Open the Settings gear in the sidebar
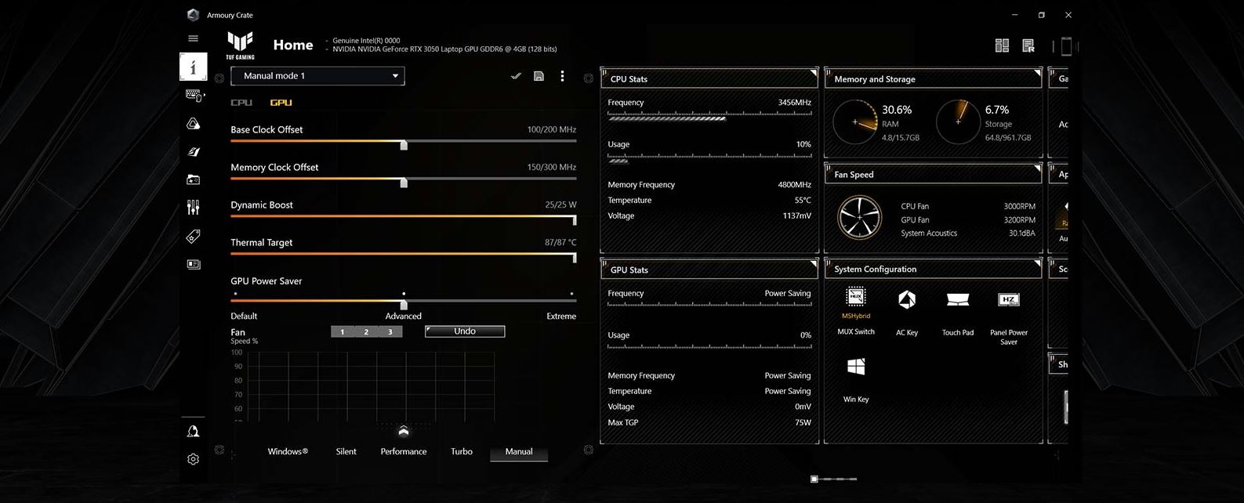Viewport: 1244px width, 503px height. (x=193, y=459)
